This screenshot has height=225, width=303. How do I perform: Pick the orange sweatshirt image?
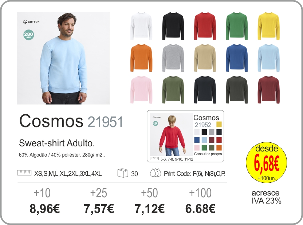[x=141, y=58]
